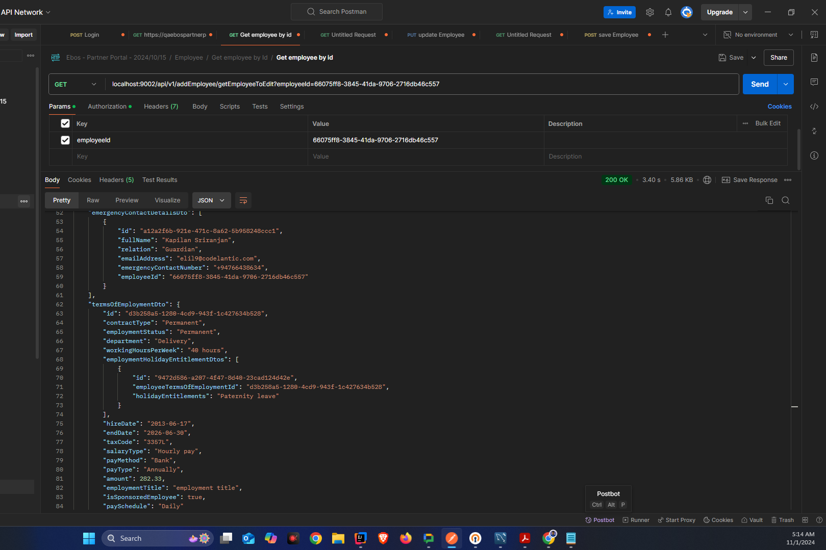Open the Cookies link
This screenshot has width=826, height=550.
tap(780, 107)
